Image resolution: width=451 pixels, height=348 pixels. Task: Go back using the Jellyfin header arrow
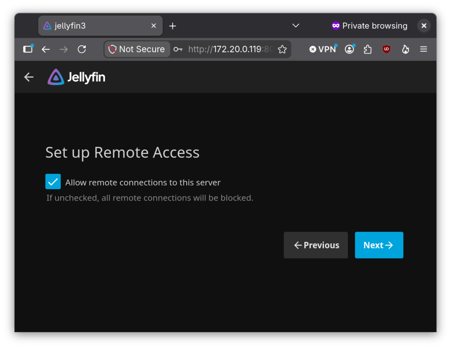29,77
